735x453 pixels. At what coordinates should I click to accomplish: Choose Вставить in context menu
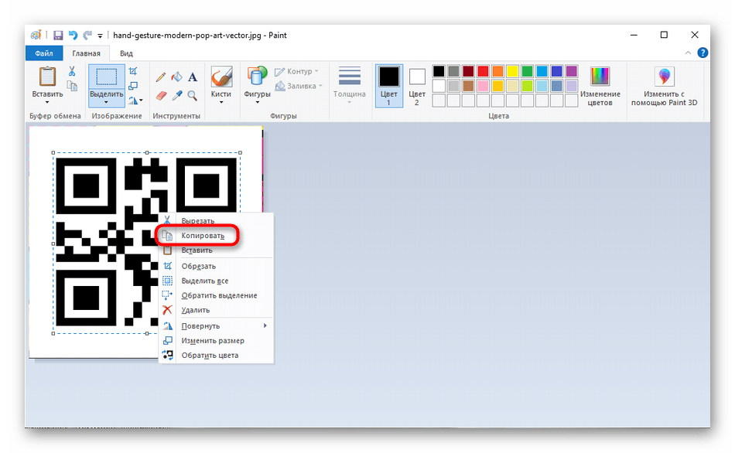pos(216,250)
